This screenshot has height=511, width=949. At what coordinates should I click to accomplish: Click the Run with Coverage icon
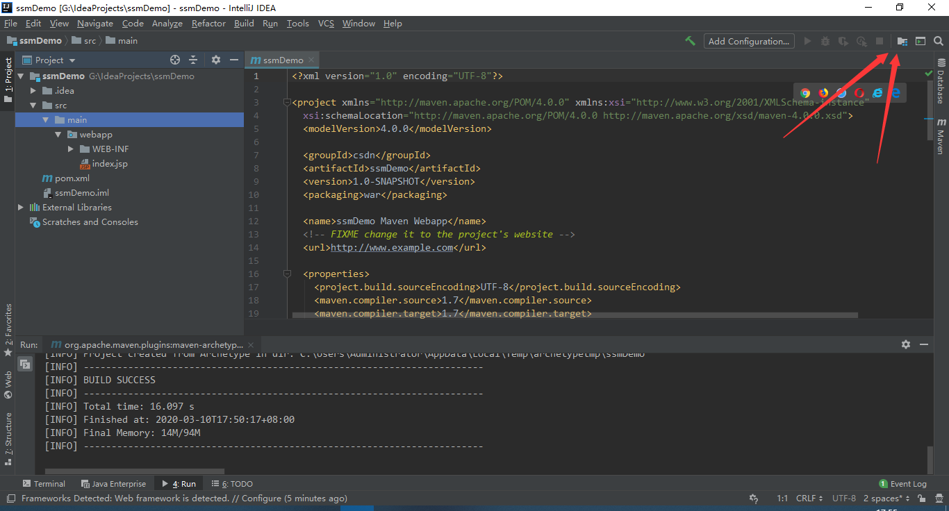843,41
